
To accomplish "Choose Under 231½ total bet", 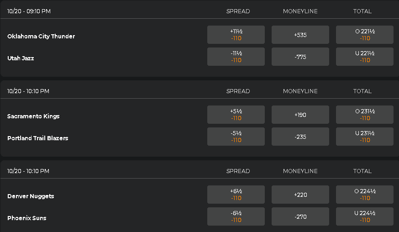I will (365, 137).
